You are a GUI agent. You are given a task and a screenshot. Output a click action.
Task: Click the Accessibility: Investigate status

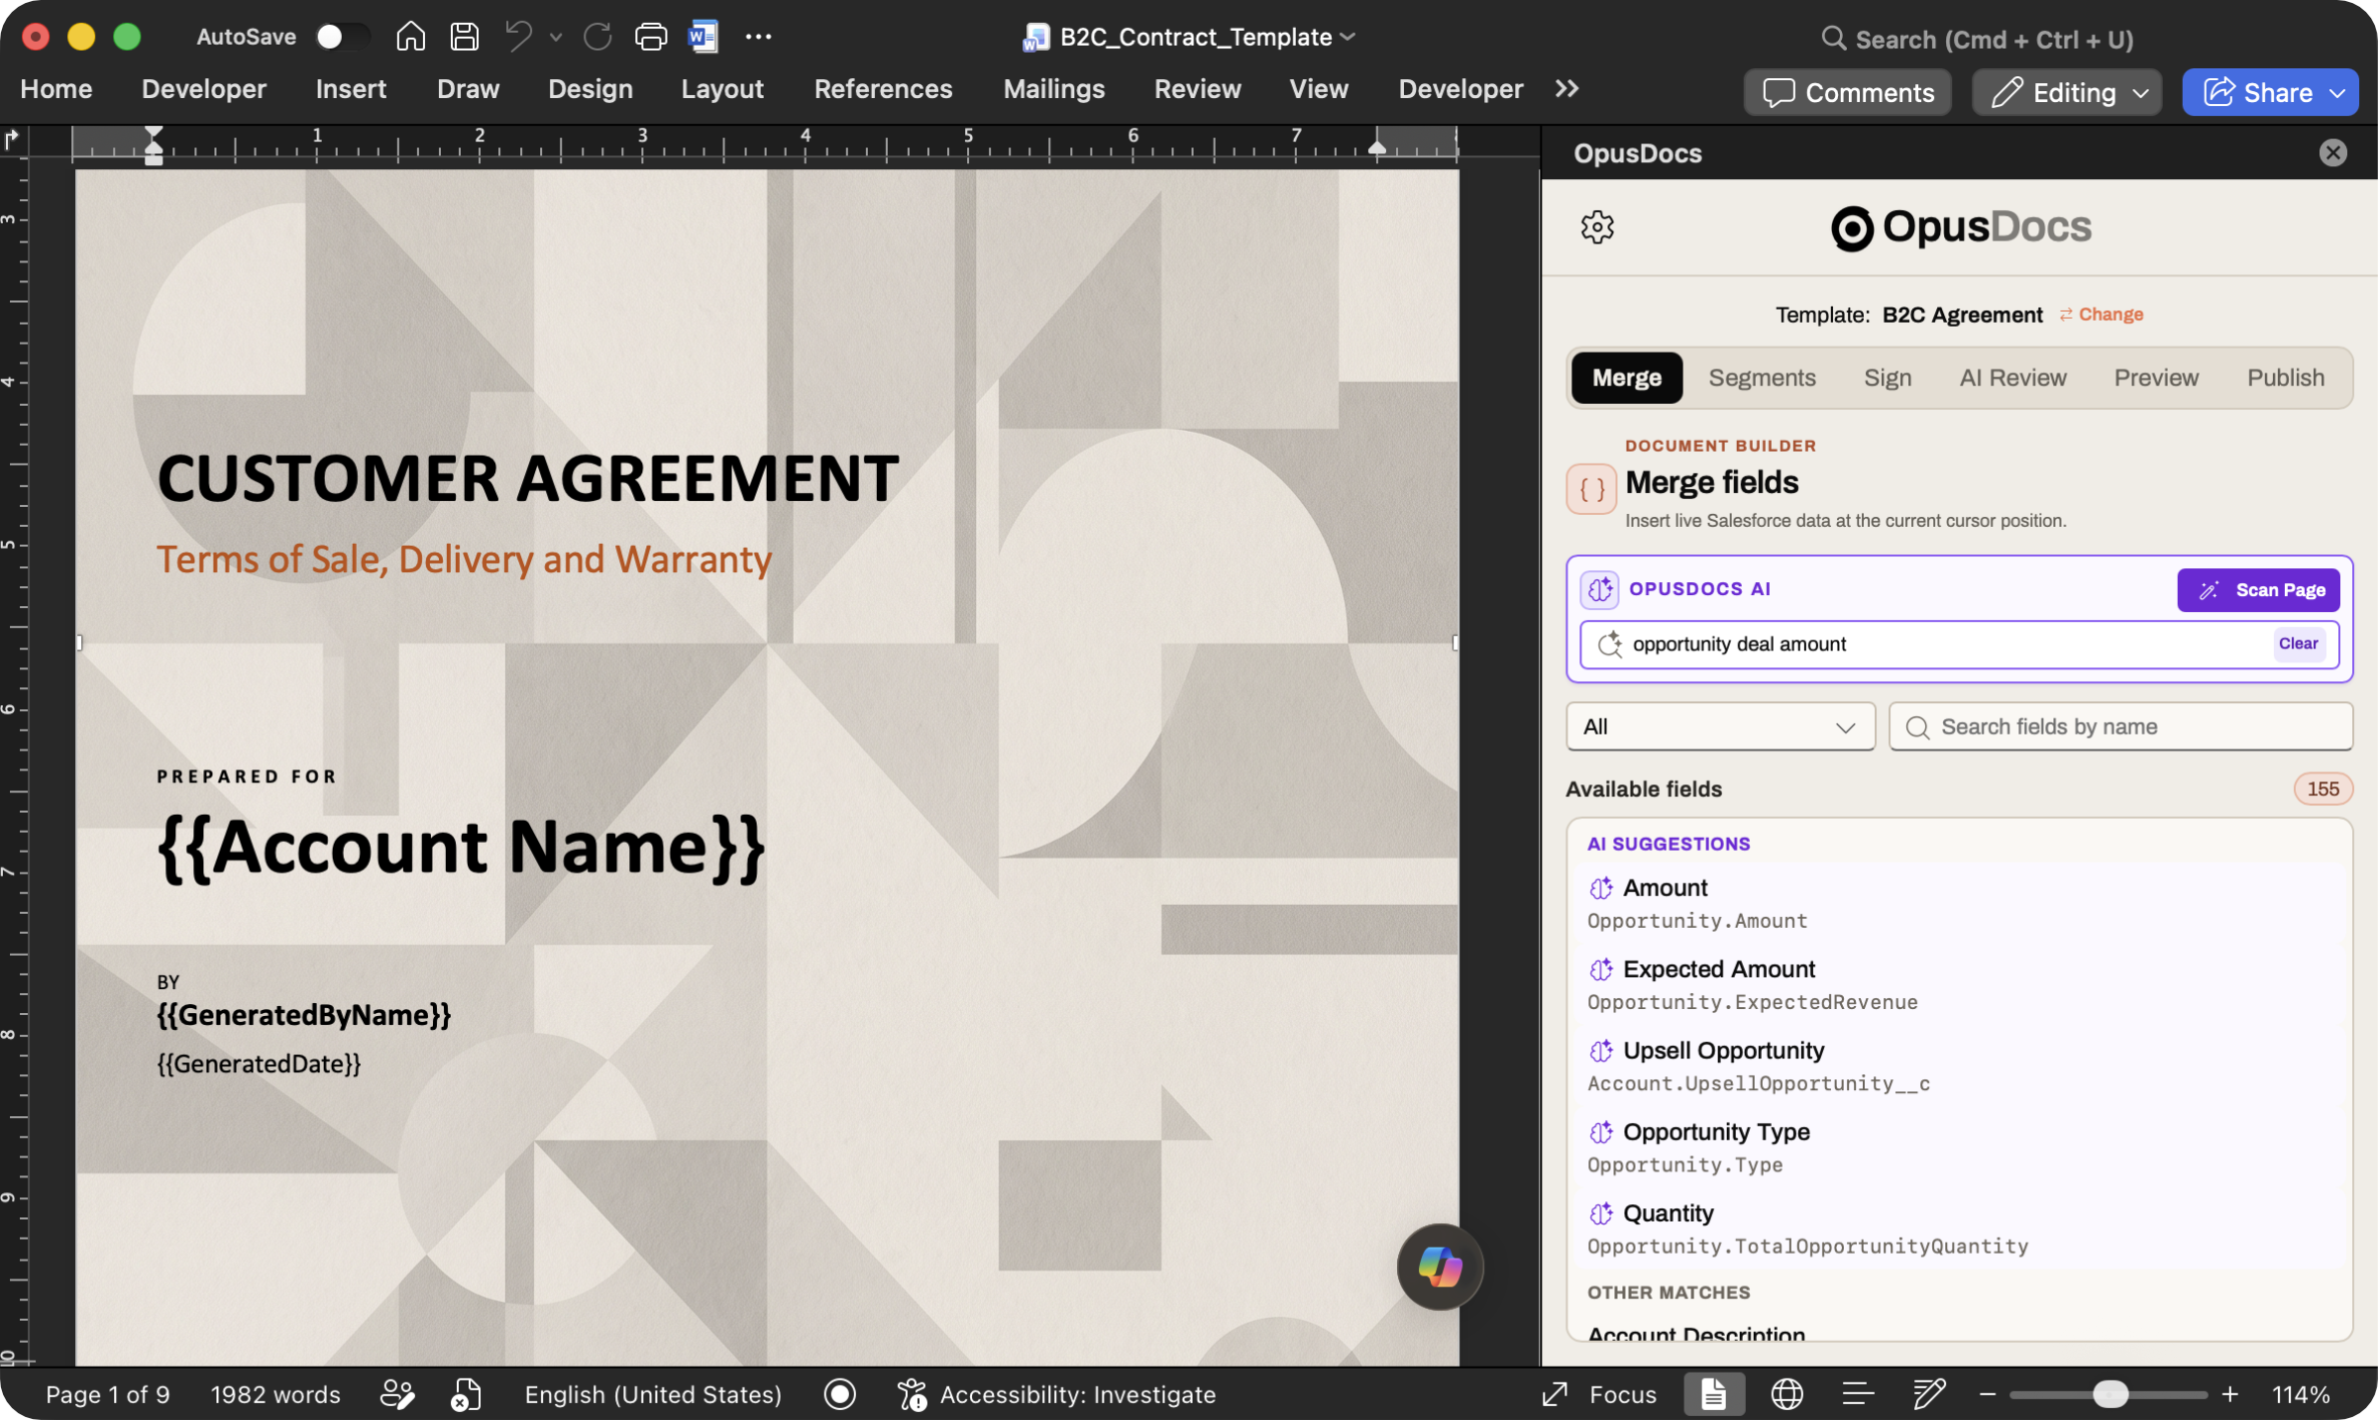tap(1056, 1394)
